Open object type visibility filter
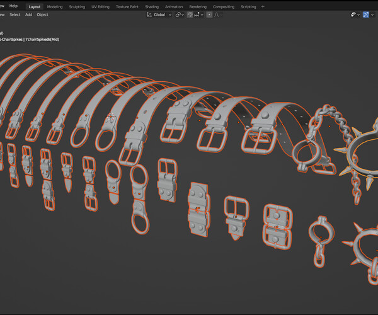This screenshot has width=378, height=315. (353, 14)
